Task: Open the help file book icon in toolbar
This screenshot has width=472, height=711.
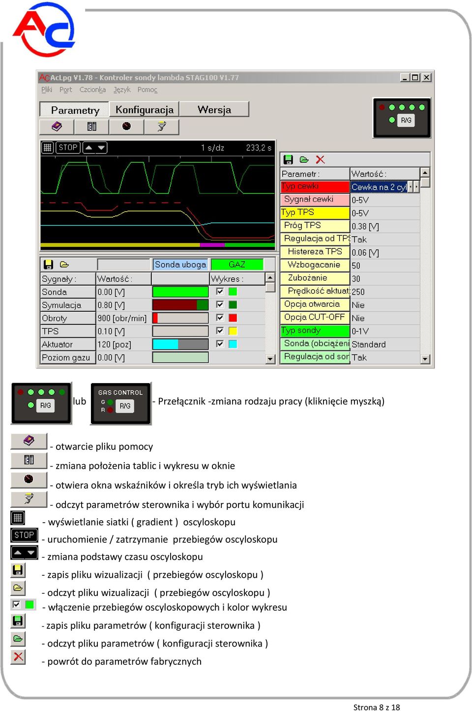Action: click(x=57, y=126)
